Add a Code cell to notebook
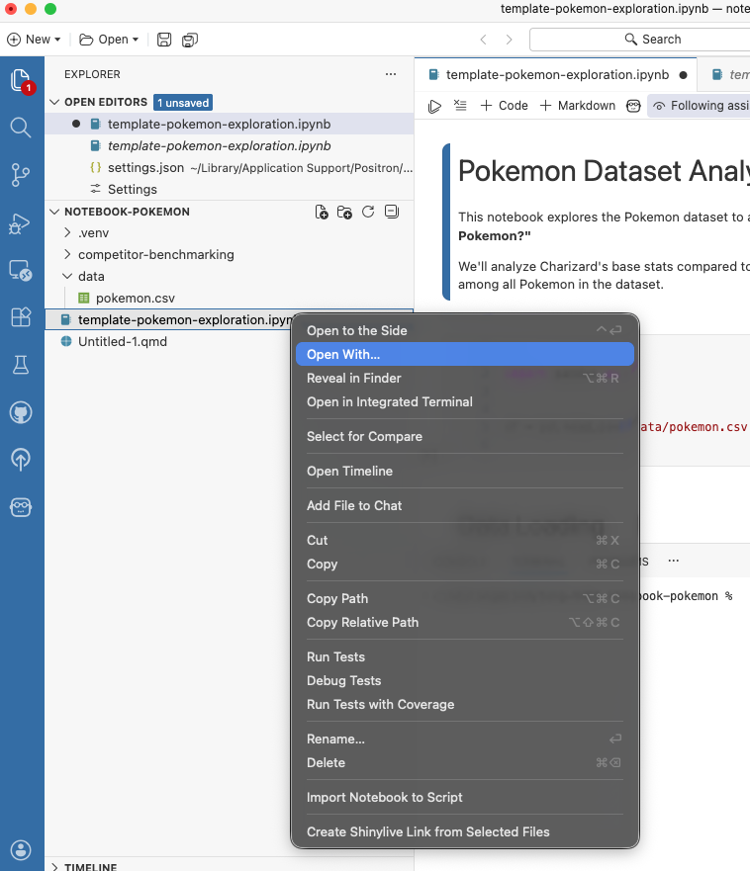 (505, 106)
